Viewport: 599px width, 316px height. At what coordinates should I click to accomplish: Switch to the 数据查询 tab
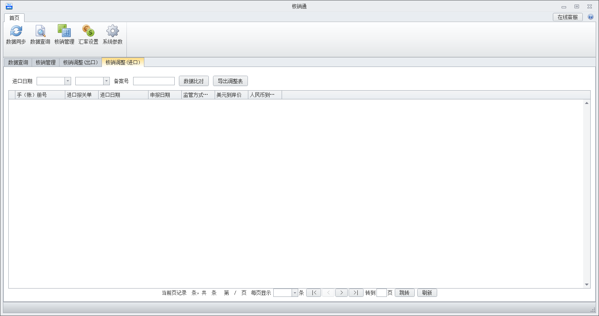(18, 62)
